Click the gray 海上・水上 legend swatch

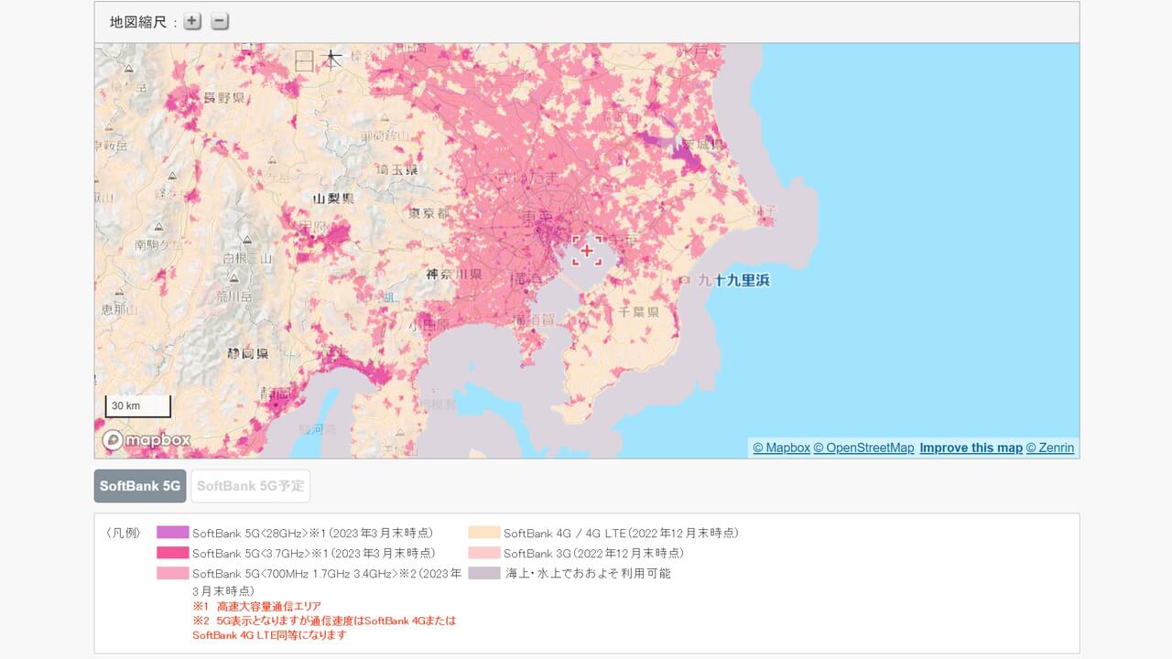[x=485, y=574]
